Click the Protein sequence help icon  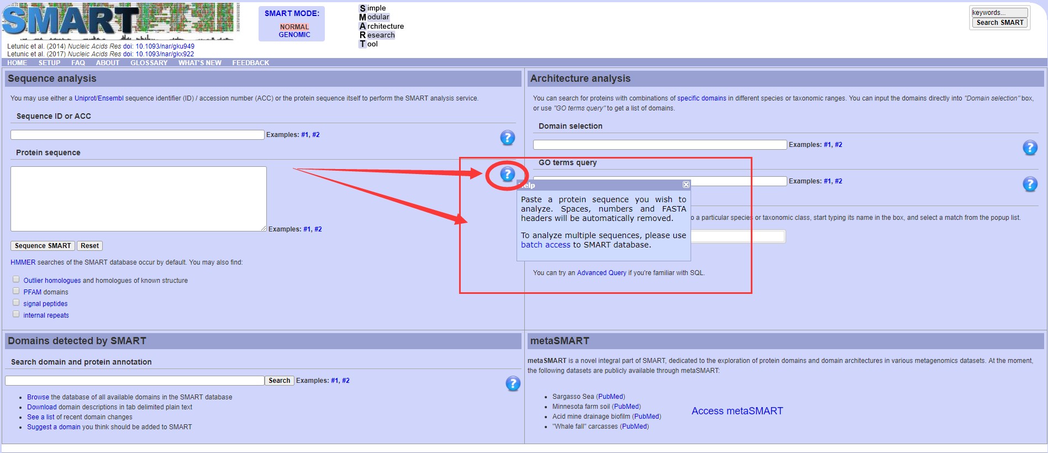pyautogui.click(x=507, y=174)
